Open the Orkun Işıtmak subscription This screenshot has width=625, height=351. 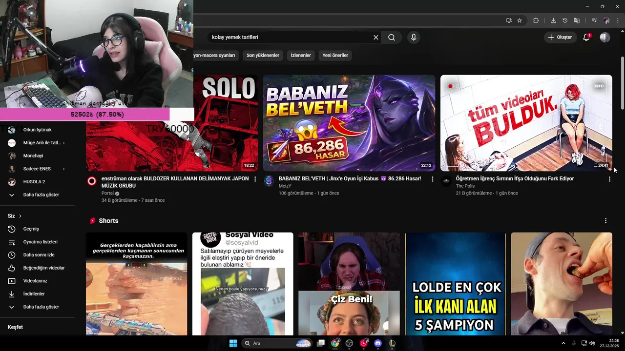[38, 130]
